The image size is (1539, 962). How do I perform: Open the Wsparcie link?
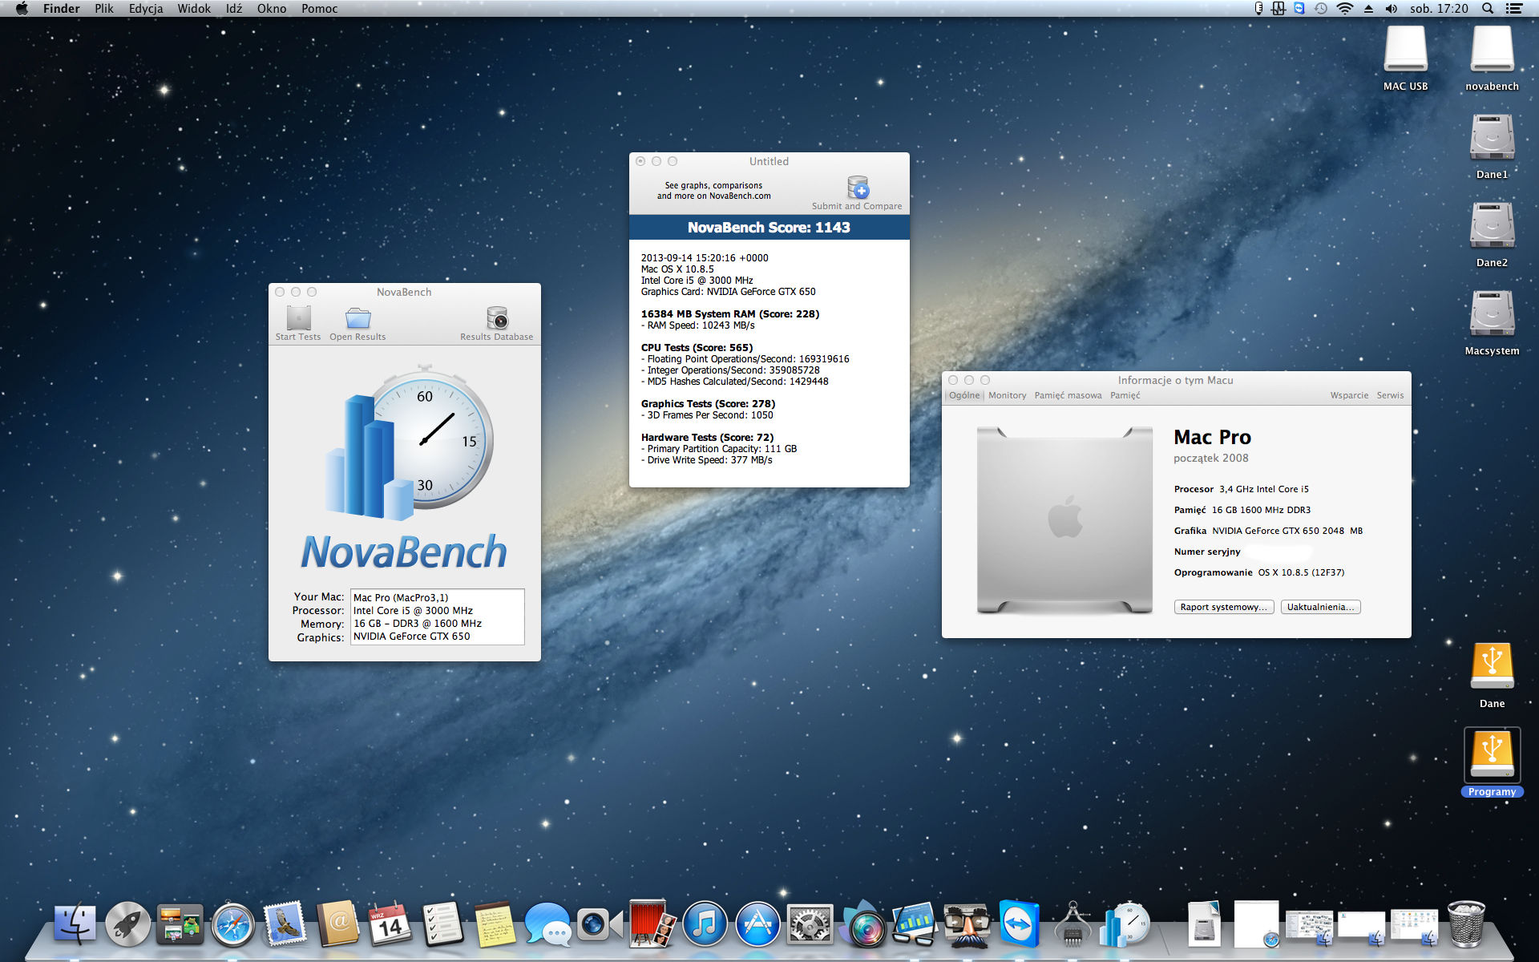(x=1349, y=395)
